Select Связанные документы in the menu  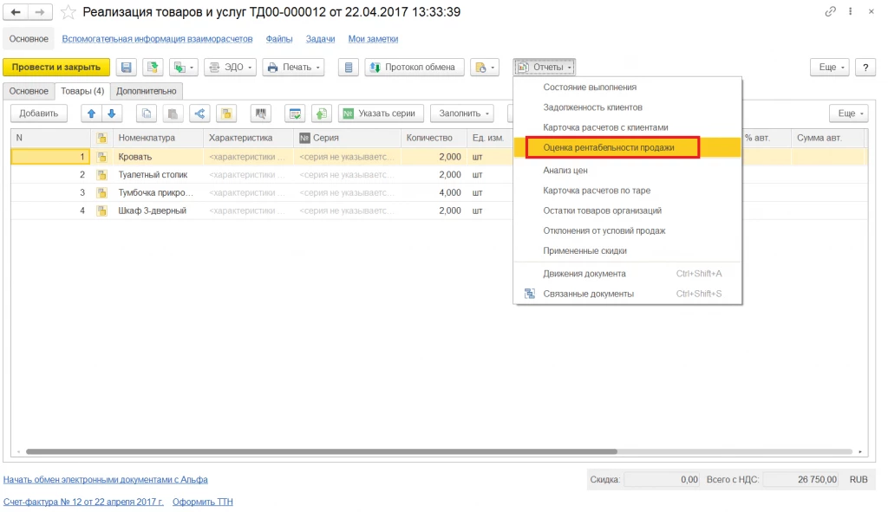[x=627, y=295]
